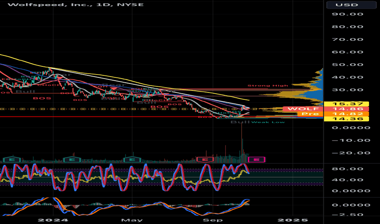
Task: Open the pink upcoming earnings E marker
Action: point(257,160)
